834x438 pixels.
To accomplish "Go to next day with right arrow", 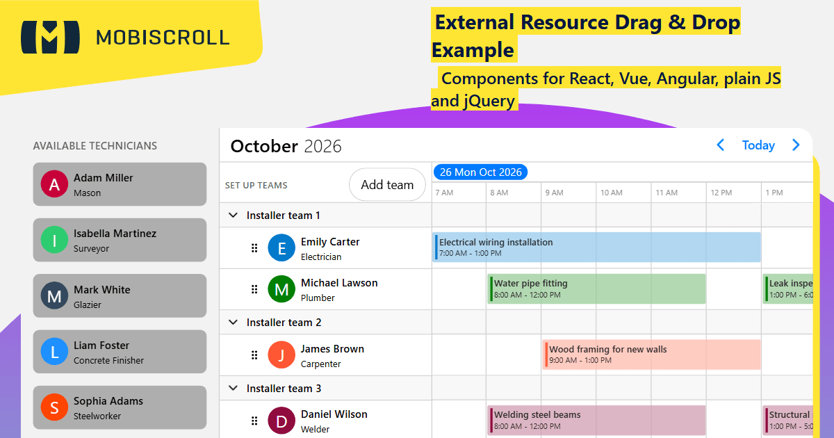I will [796, 145].
